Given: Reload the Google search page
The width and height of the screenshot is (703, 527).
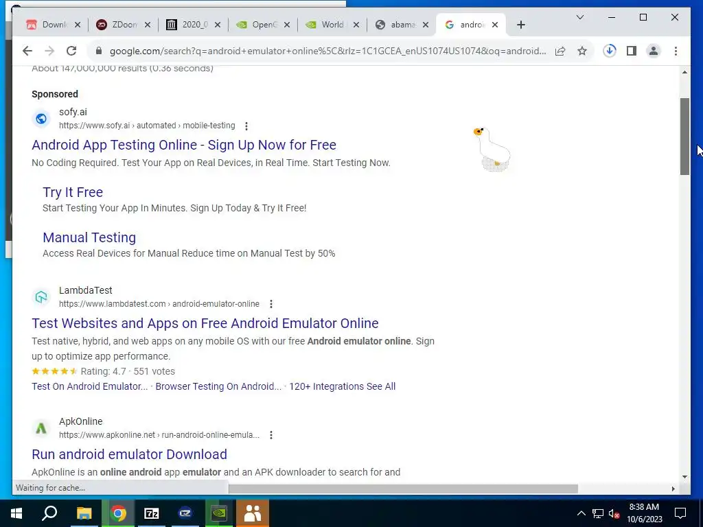Looking at the screenshot, I should [x=71, y=51].
